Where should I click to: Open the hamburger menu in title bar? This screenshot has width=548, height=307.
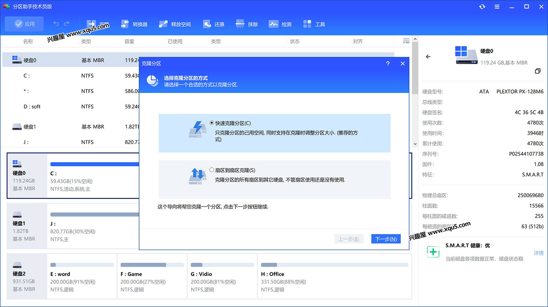pyautogui.click(x=497, y=7)
